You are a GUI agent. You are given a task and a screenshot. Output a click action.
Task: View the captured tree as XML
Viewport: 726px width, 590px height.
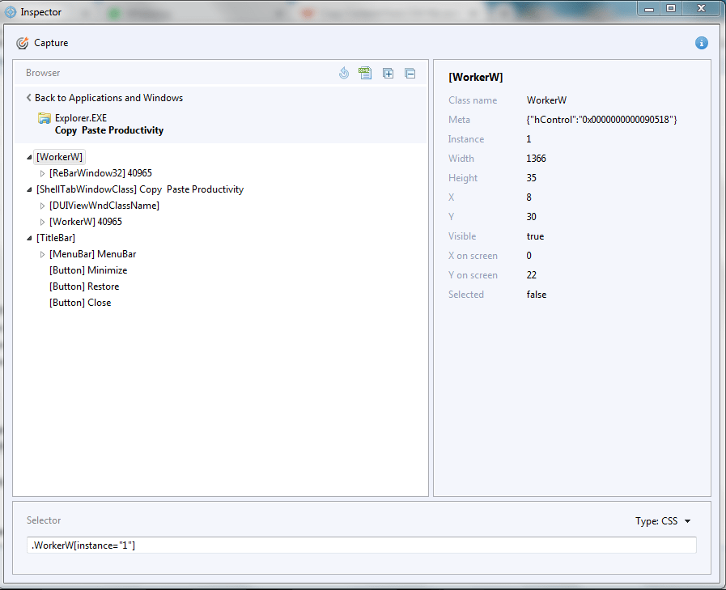[x=365, y=73]
